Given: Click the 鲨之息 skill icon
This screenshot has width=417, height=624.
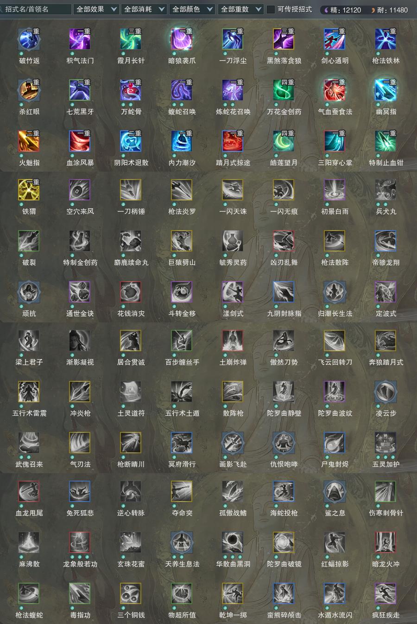Looking at the screenshot, I should pyautogui.click(x=335, y=491).
